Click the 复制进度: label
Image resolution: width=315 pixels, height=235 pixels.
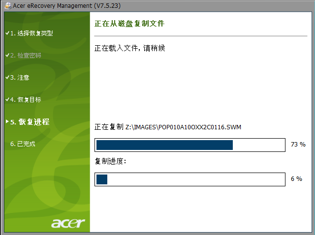(x=110, y=161)
